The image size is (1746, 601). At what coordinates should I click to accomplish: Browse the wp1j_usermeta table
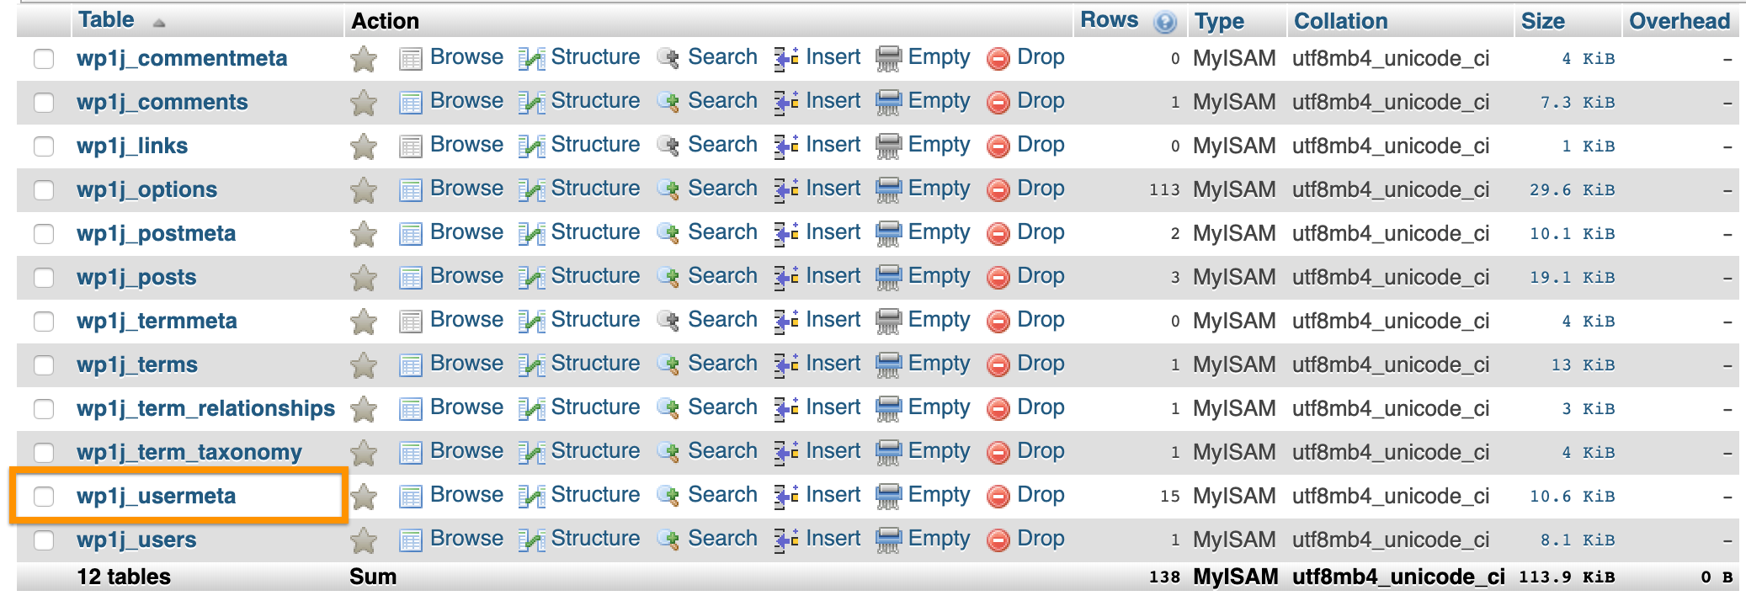[x=466, y=495]
